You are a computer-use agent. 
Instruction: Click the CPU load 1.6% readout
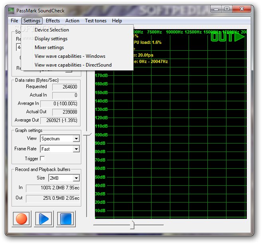click(148, 42)
